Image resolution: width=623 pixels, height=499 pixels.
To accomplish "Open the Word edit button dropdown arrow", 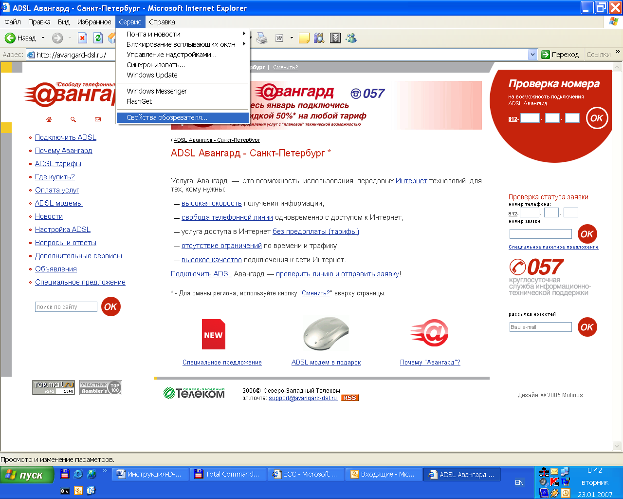I will pos(292,38).
